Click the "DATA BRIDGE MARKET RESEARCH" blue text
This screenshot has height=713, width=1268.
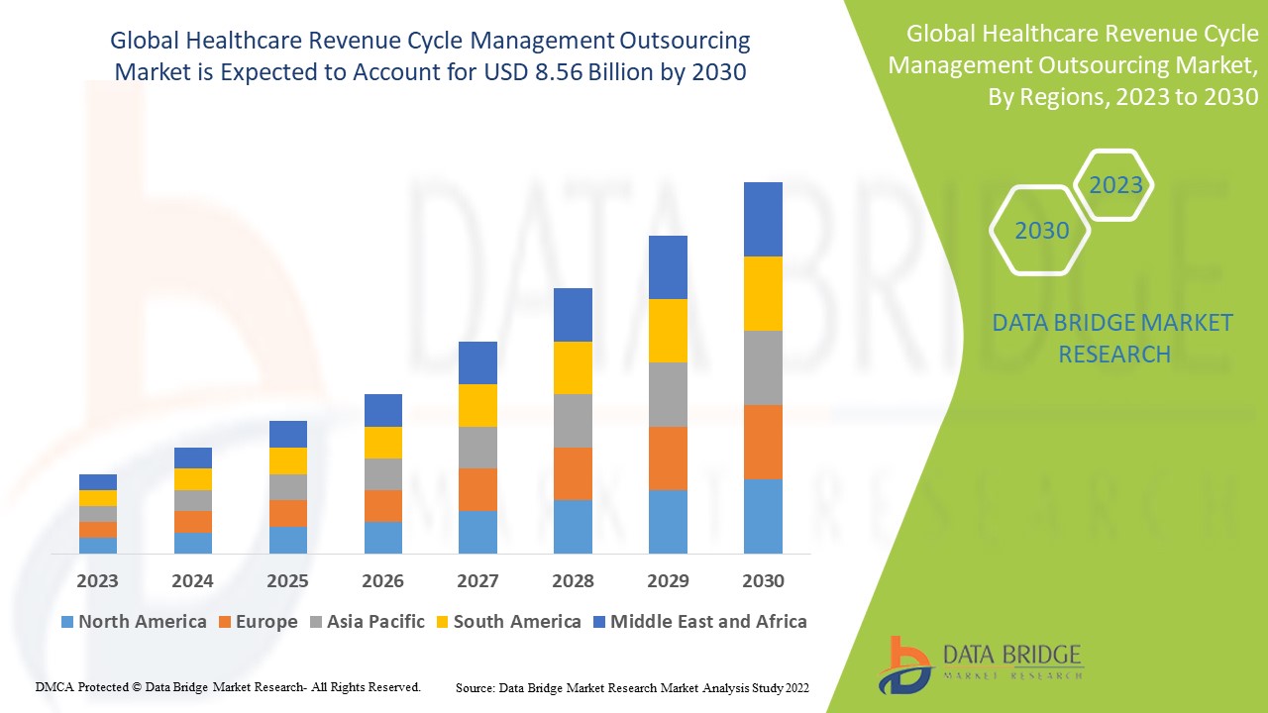(1113, 338)
